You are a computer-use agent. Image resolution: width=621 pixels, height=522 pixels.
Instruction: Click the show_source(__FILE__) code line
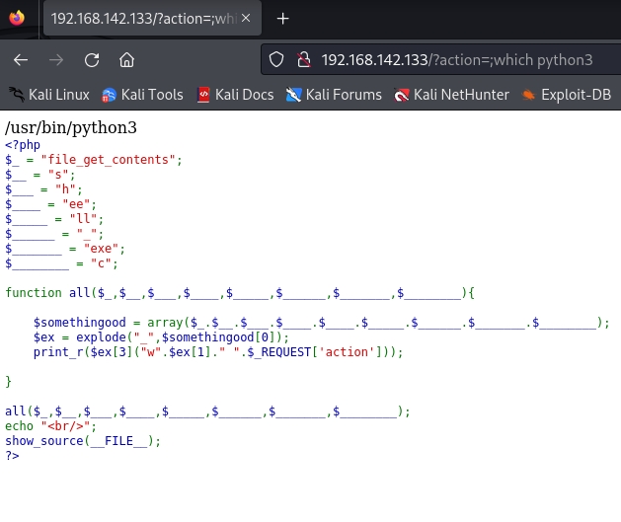[82, 441]
